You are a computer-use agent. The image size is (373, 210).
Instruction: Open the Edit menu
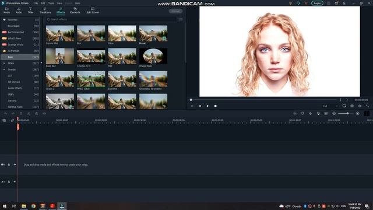coord(43,3)
